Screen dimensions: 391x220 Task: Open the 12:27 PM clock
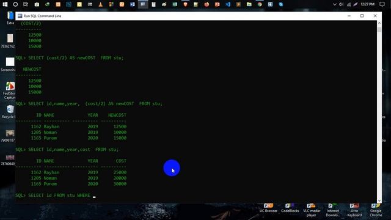click(367, 4)
